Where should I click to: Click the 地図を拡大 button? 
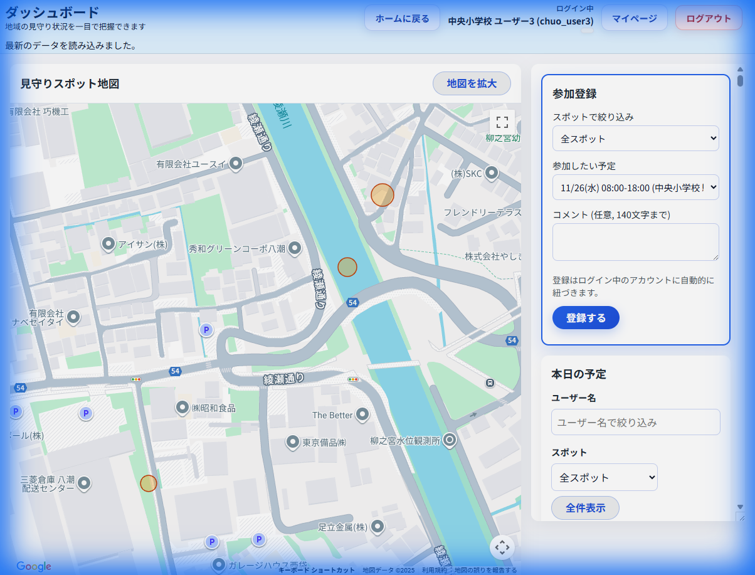click(x=472, y=83)
